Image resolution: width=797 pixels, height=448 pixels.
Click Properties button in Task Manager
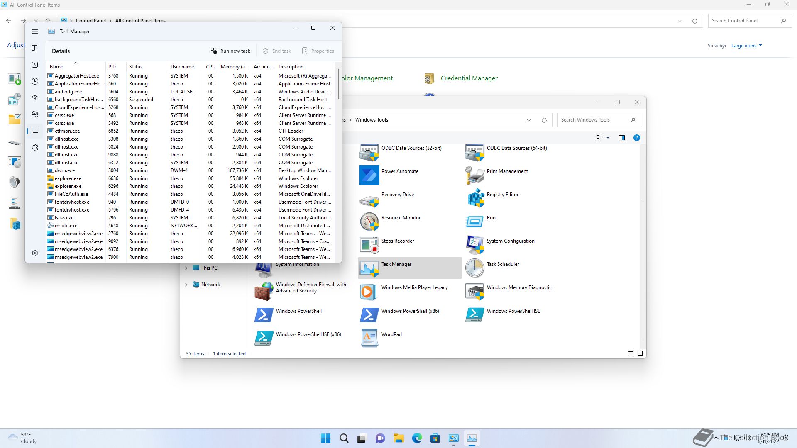tap(318, 51)
